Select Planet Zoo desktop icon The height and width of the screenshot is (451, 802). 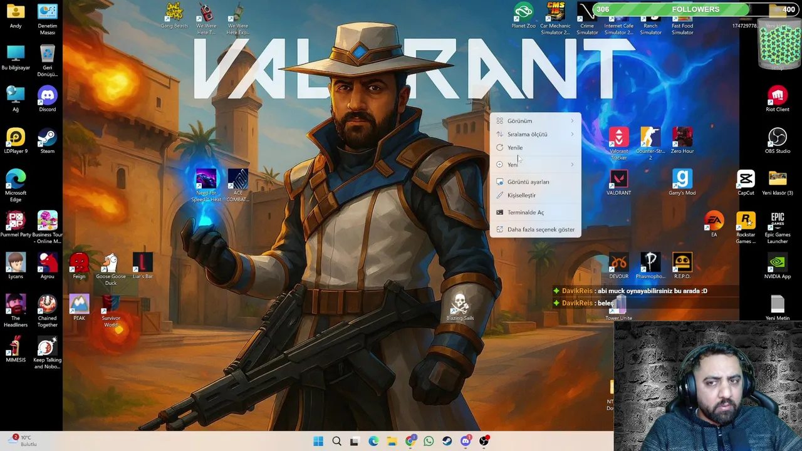[x=523, y=16]
